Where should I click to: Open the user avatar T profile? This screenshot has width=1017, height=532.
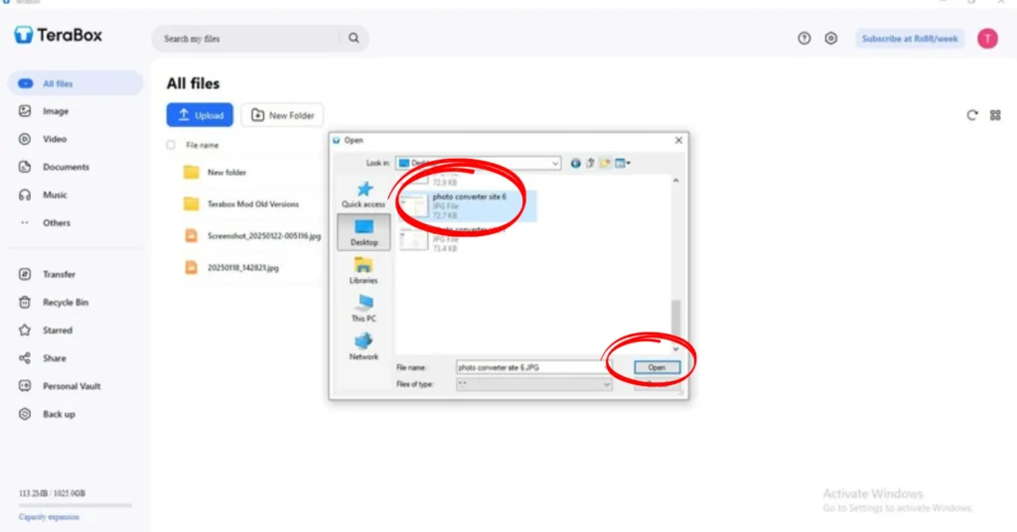987,39
